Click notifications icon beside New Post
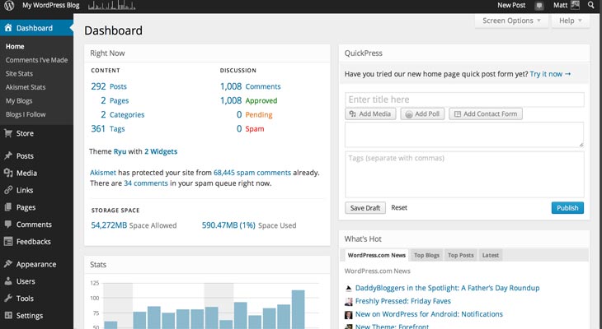602x329 pixels. (539, 6)
